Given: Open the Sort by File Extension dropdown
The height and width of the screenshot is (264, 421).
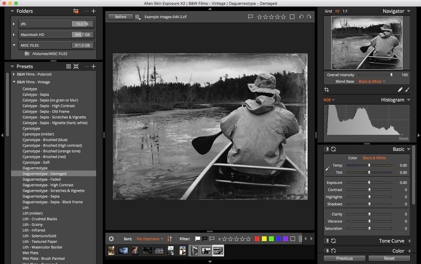Looking at the screenshot, I should [x=149, y=239].
